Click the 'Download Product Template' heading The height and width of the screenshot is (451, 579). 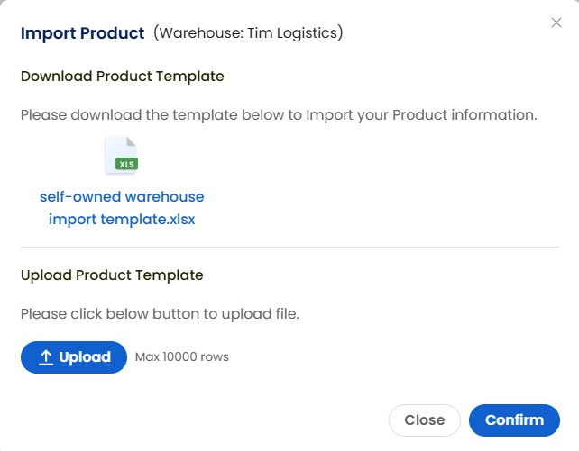pos(123,77)
